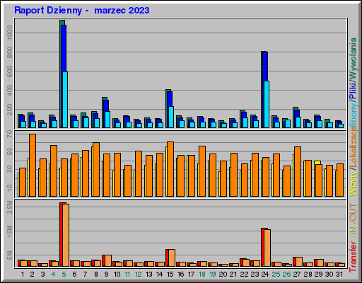Image resolution: width=362 pixels, height=283 pixels.
Task: Click the orange Lokalizacje bar for day 15
Action: (170, 169)
